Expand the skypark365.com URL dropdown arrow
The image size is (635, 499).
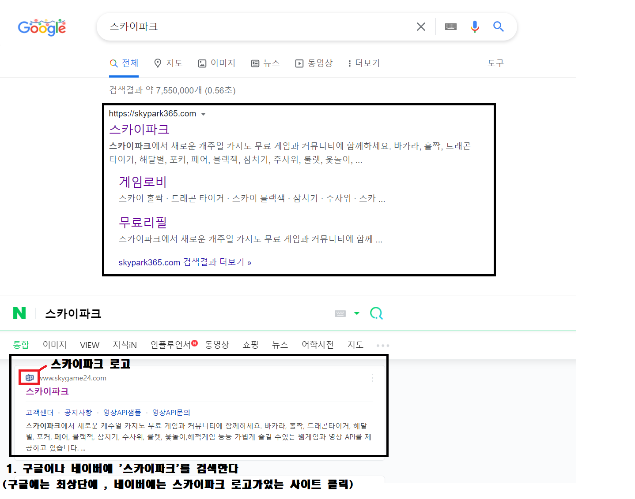(203, 114)
